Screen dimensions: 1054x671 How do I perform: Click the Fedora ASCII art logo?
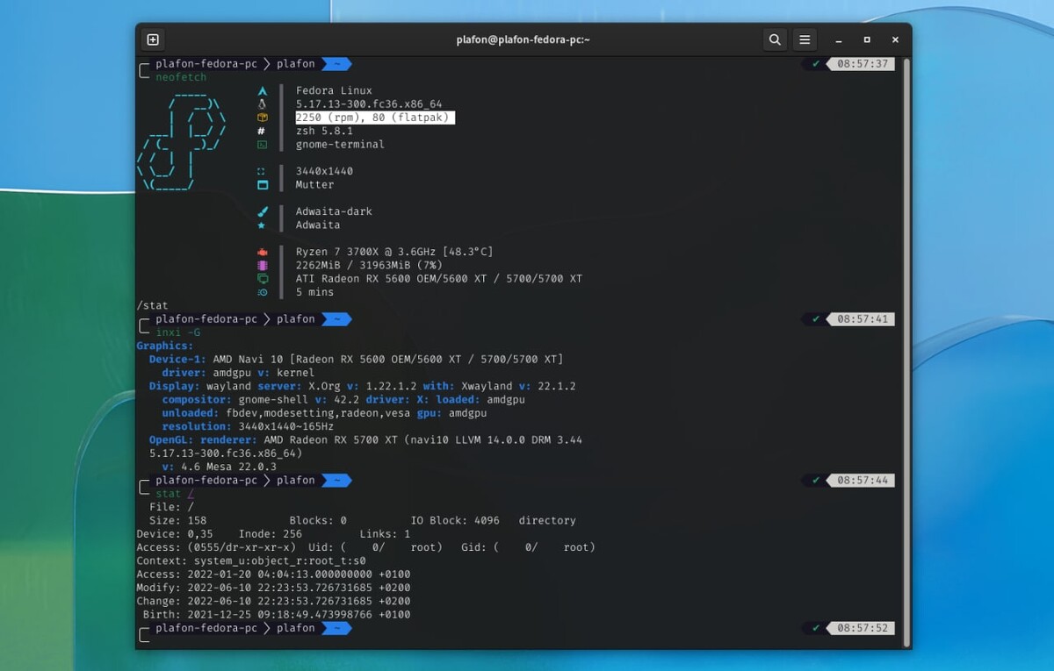point(182,142)
